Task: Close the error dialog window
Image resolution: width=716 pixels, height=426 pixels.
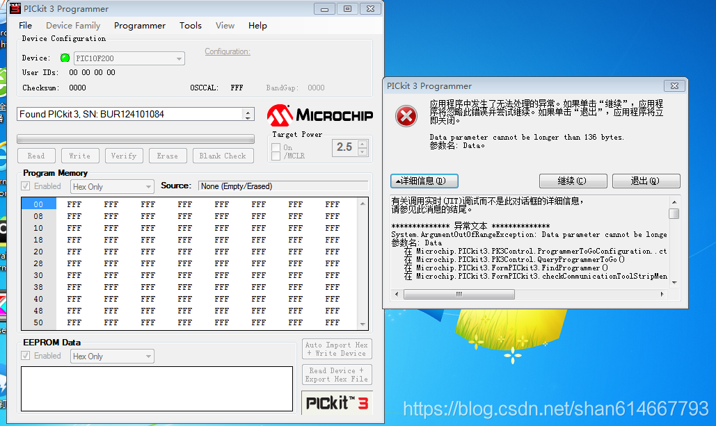Action: pos(674,85)
